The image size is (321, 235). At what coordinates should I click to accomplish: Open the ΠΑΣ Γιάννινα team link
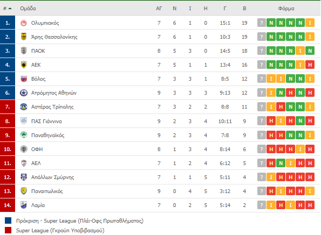pyautogui.click(x=46, y=121)
